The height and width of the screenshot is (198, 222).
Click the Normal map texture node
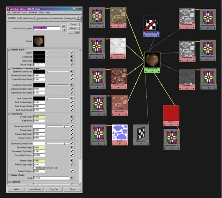(120, 135)
